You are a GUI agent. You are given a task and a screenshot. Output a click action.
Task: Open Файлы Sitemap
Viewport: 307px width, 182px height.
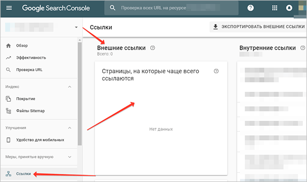tap(31, 111)
